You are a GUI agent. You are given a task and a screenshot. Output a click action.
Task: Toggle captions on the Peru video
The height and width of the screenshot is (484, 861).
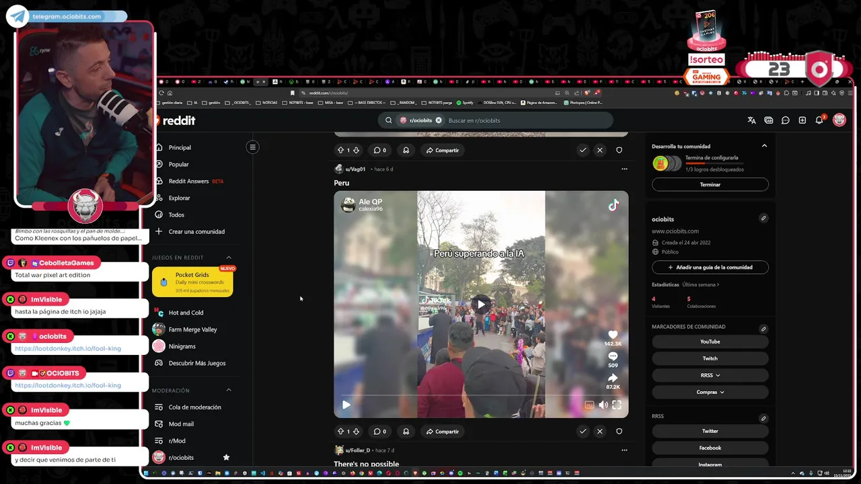[589, 405]
